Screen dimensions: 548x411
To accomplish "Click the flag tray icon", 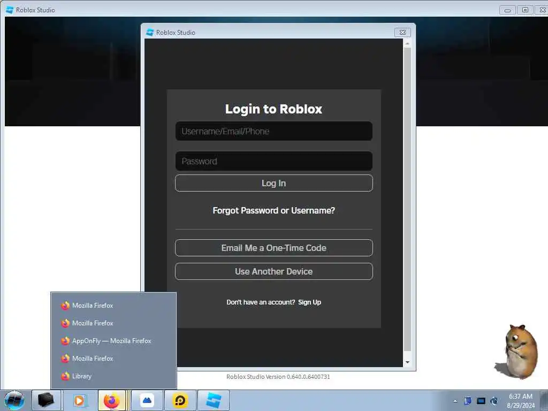I will click(468, 401).
